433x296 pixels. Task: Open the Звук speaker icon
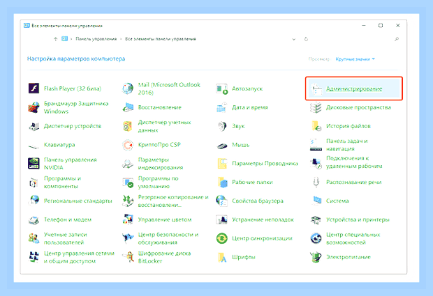222,126
